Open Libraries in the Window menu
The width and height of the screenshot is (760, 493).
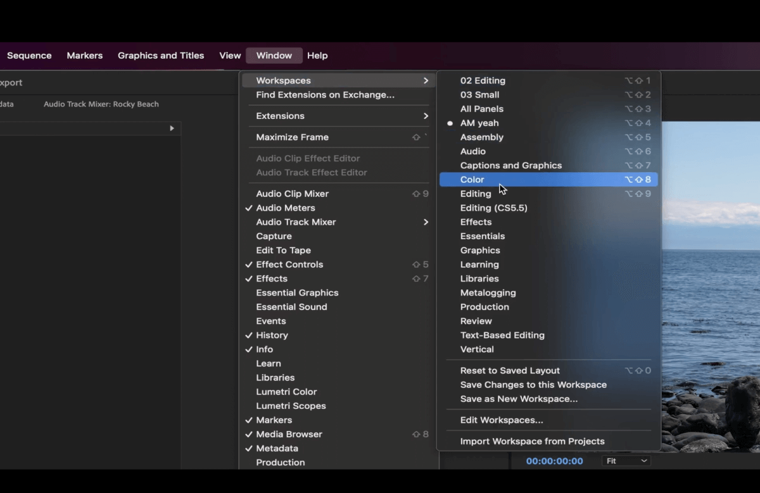[x=338, y=378]
